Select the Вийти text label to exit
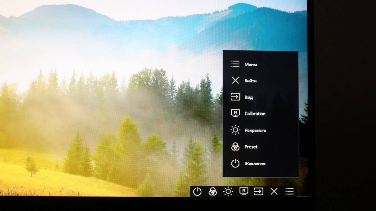Screen dimensions: 376x211 pos(250,81)
